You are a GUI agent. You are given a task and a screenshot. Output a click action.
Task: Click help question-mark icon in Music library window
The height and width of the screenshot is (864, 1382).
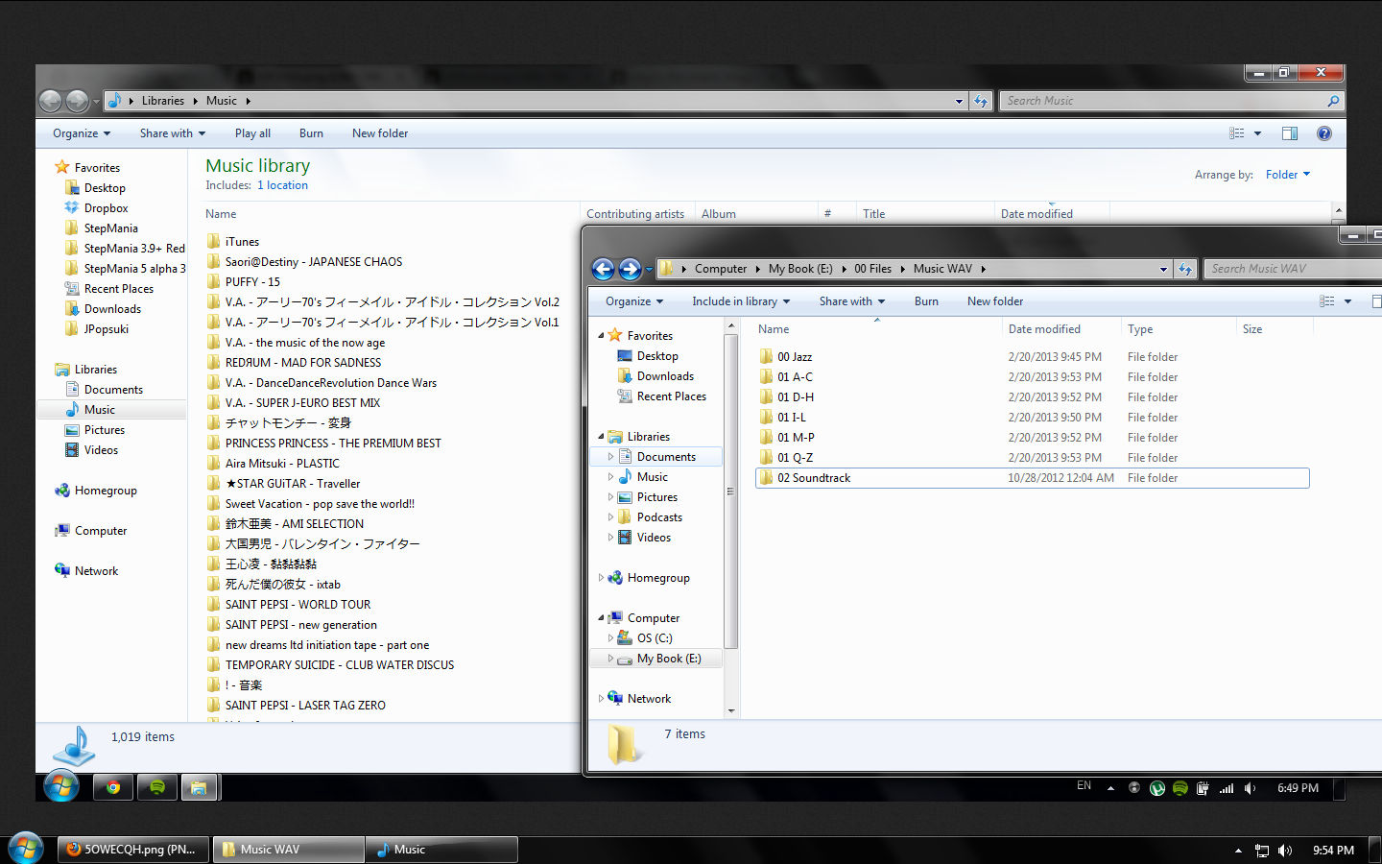click(x=1324, y=133)
